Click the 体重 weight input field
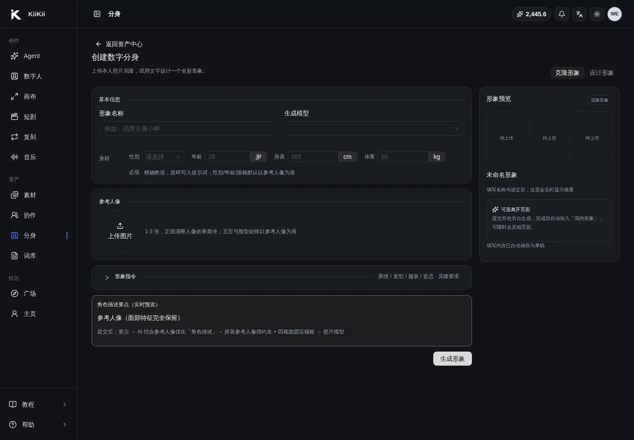634x440 pixels. pos(403,157)
